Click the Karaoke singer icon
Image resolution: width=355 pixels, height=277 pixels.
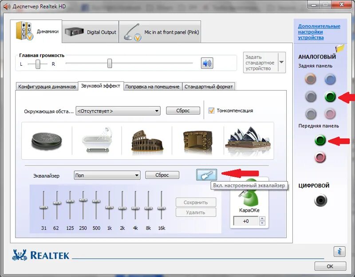point(249,193)
